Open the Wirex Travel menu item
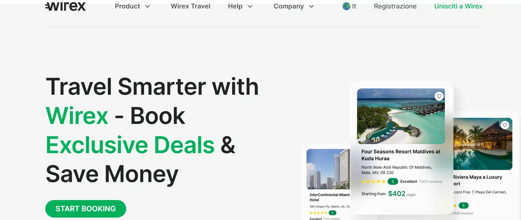 191,6
